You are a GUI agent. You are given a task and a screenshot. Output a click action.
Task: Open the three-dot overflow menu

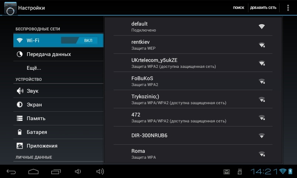pyautogui.click(x=288, y=8)
